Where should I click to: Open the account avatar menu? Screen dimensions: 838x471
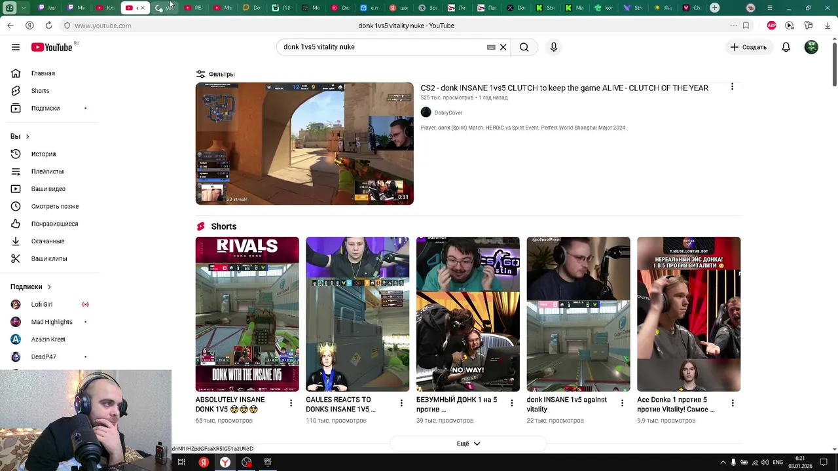click(x=811, y=47)
